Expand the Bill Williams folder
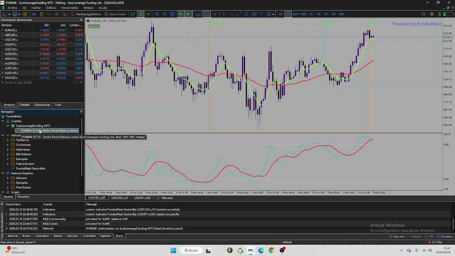Image resolution: width=455 pixels, height=256 pixels. point(8,154)
